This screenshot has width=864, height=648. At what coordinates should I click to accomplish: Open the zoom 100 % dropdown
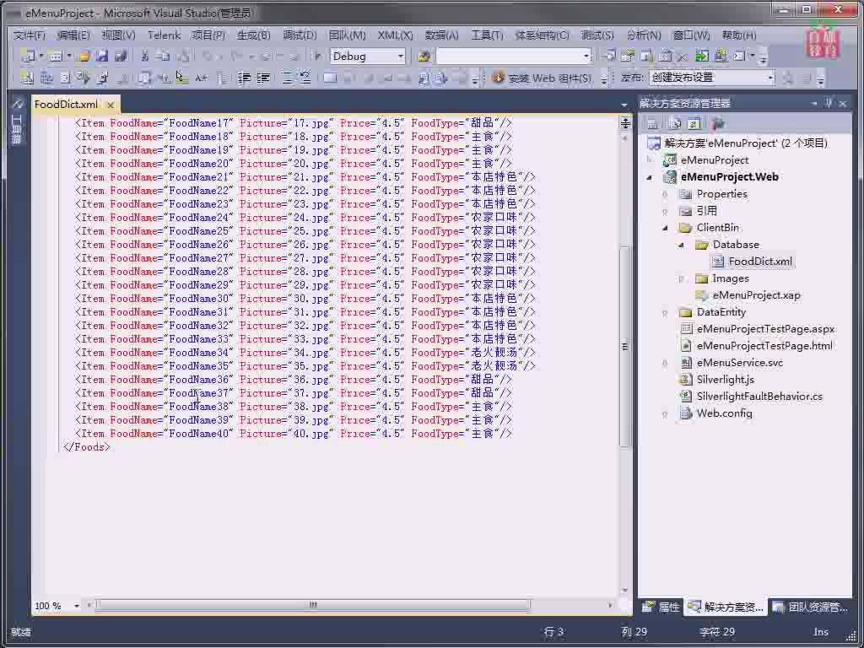coord(77,606)
